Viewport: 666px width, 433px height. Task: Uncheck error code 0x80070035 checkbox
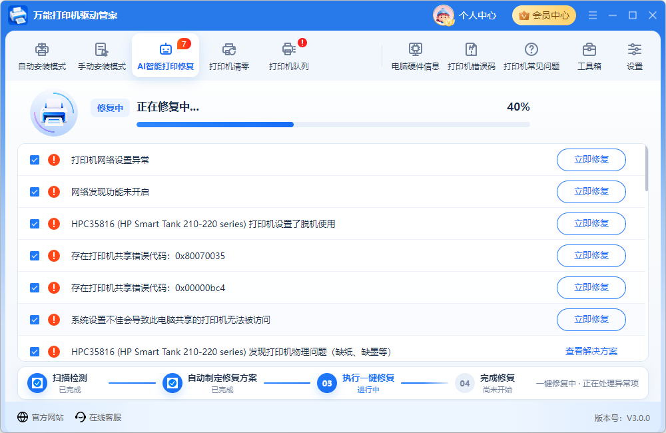pyautogui.click(x=35, y=256)
